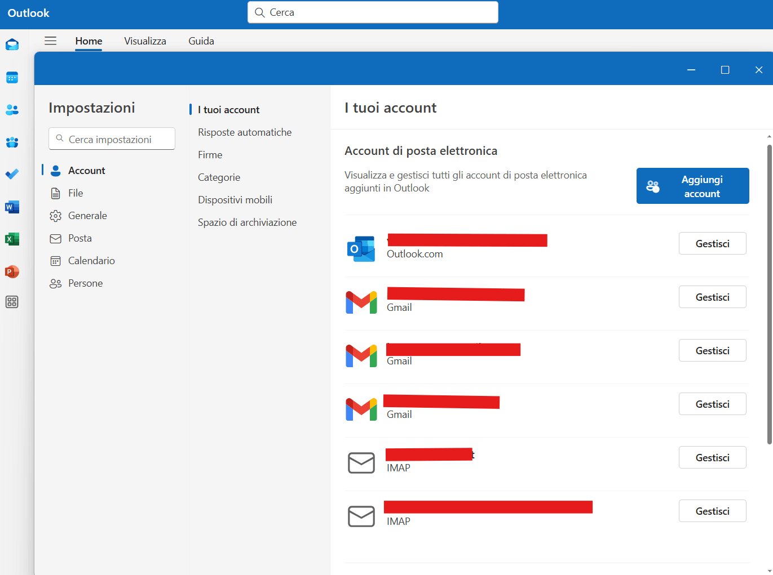Viewport: 773px width, 575px height.
Task: Switch to the Home tab
Action: click(89, 41)
